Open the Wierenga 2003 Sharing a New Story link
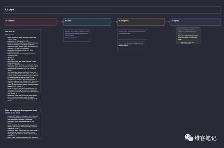This screenshot has width=224, height=148. click(x=77, y=33)
